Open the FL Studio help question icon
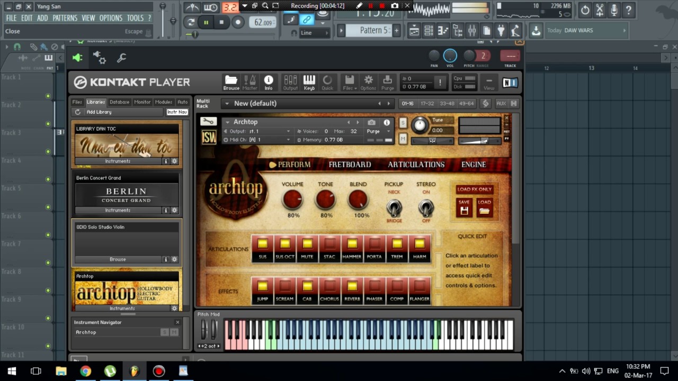Image resolution: width=678 pixels, height=381 pixels. tap(629, 10)
